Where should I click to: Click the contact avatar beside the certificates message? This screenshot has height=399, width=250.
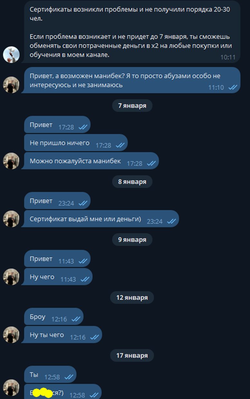point(11,54)
